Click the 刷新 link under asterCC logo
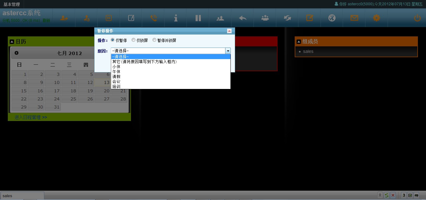Screen dimensions: 426x200 (46, 21)
